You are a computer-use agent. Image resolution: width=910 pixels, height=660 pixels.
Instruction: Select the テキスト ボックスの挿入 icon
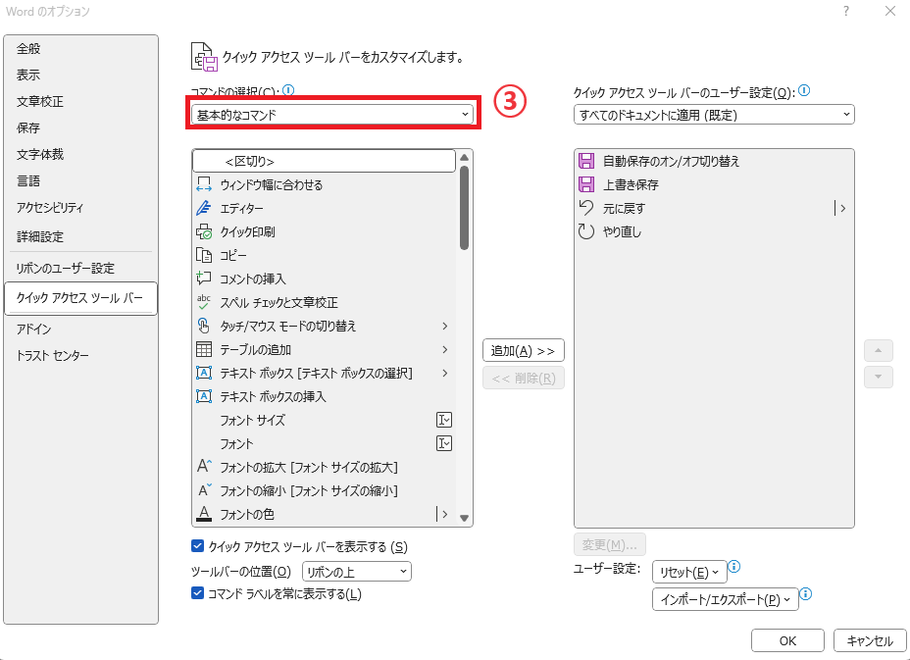click(x=204, y=396)
